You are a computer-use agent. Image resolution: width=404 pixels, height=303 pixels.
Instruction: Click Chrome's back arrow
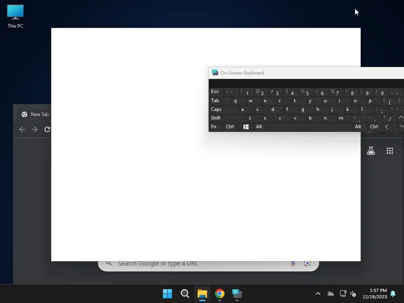(22, 129)
